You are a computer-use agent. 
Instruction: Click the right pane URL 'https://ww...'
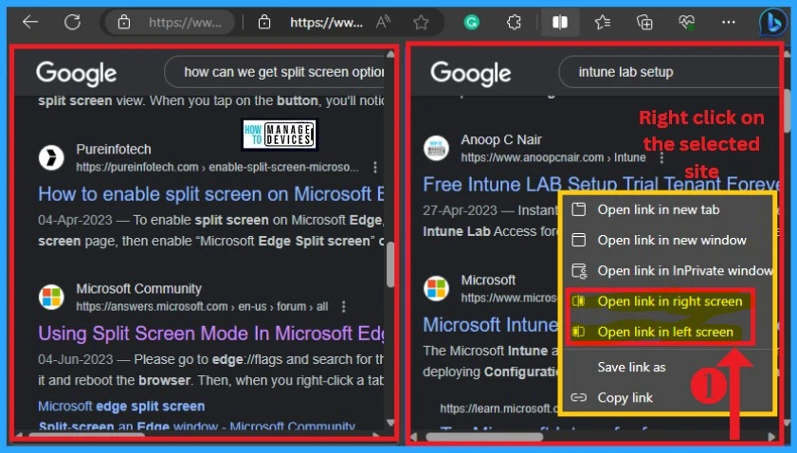[326, 23]
